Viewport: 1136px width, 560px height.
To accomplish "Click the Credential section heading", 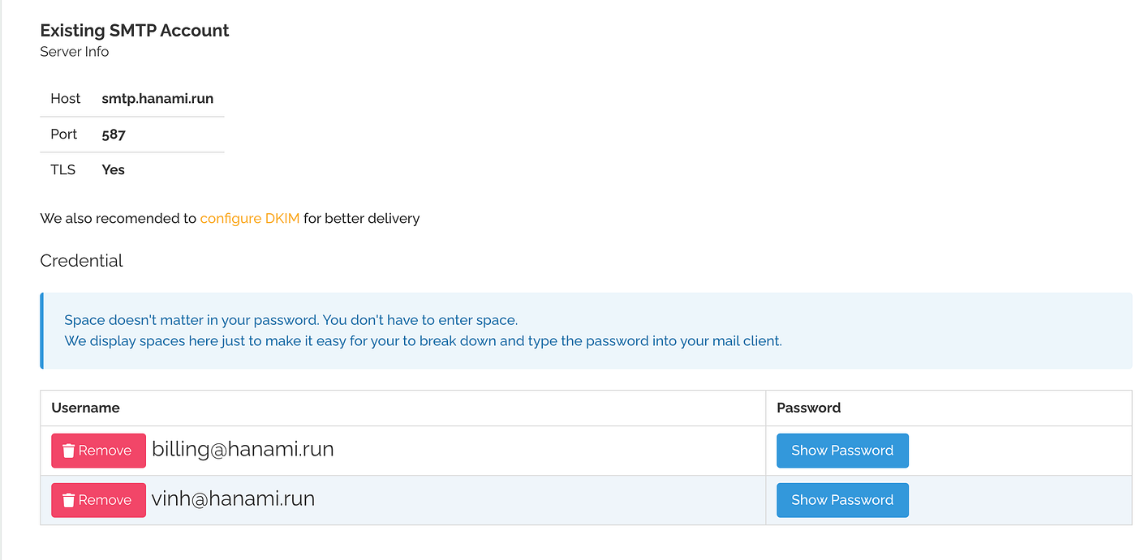I will coord(81,261).
